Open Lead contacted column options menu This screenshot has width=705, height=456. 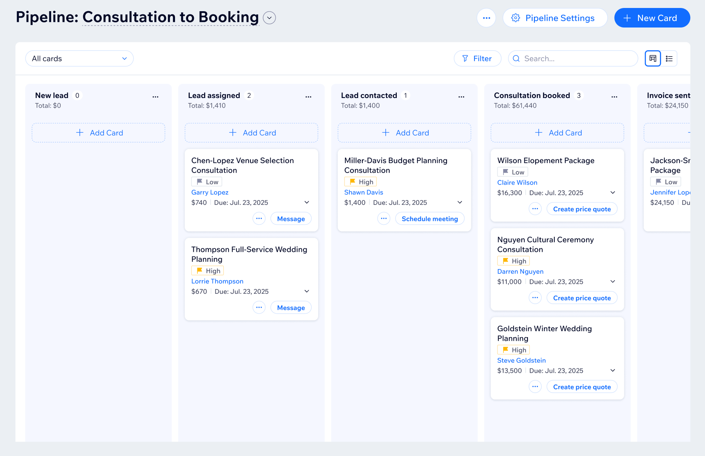pyautogui.click(x=461, y=96)
